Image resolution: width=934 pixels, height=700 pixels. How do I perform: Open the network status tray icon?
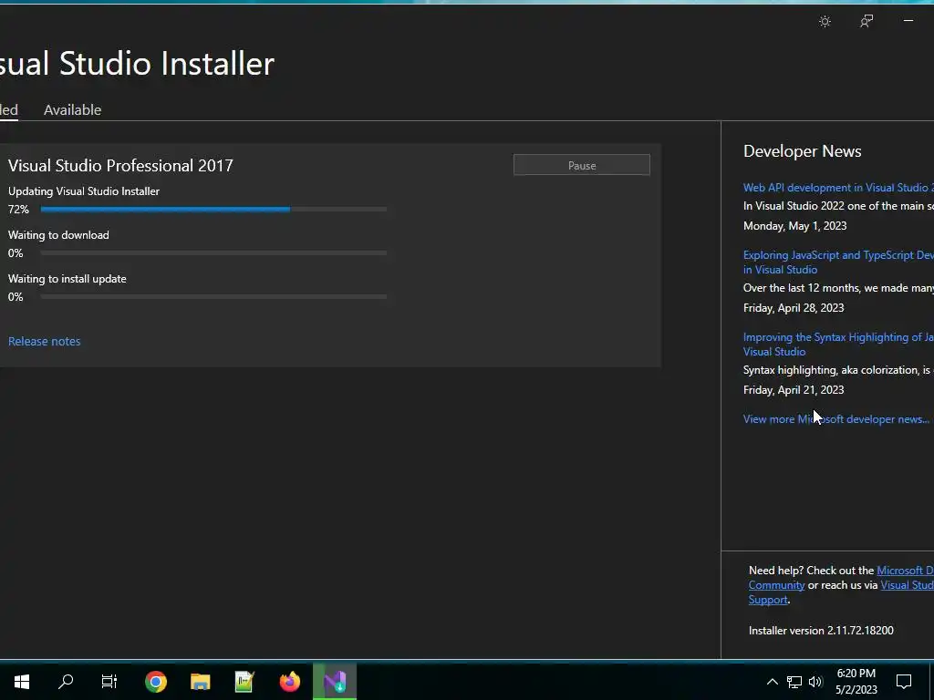[794, 682]
